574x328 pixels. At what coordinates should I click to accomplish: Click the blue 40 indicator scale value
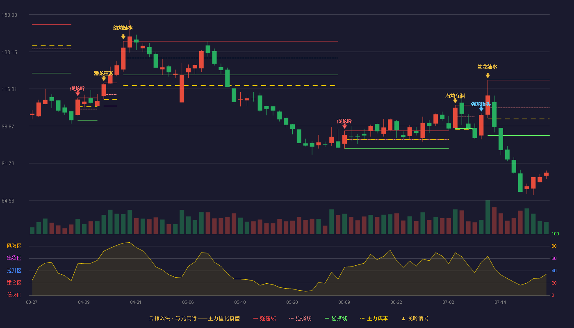(x=554, y=271)
